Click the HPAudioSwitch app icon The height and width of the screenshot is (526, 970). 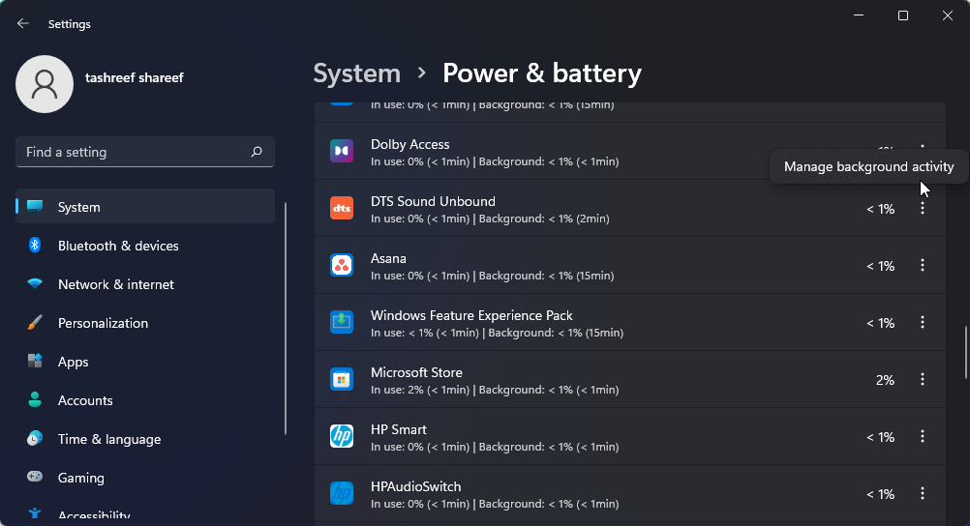(x=341, y=494)
